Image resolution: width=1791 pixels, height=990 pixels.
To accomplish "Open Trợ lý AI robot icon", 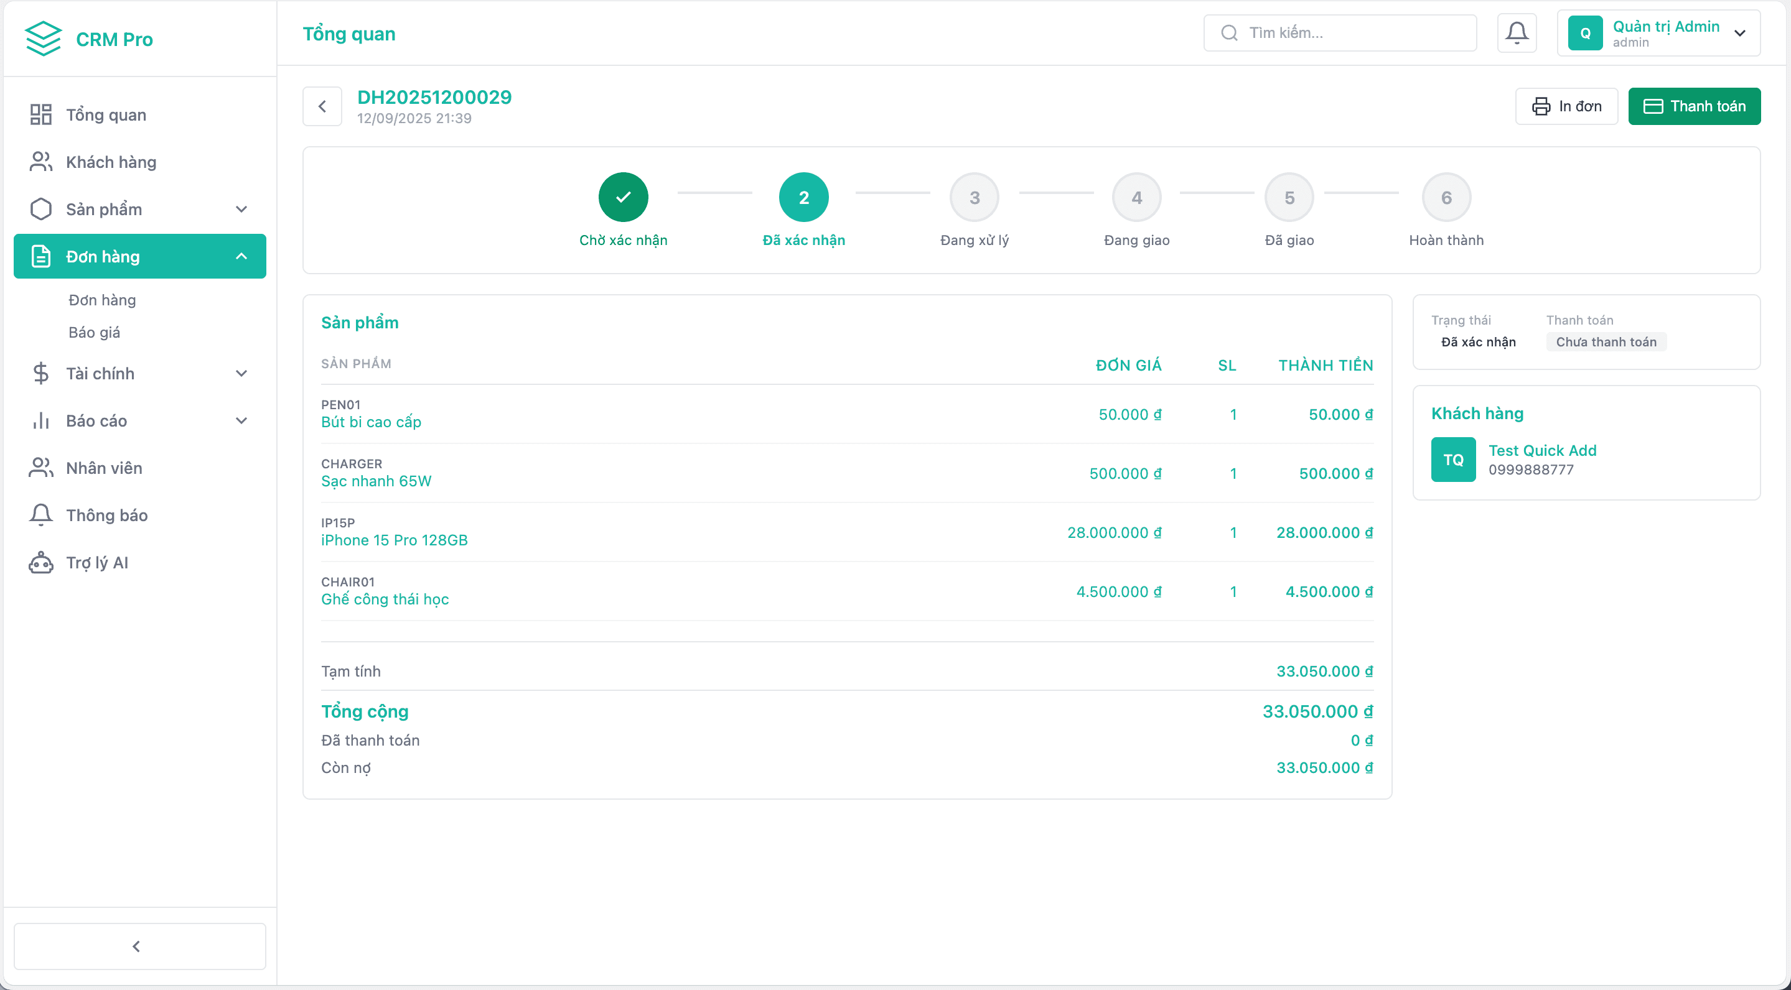I will pyautogui.click(x=41, y=562).
